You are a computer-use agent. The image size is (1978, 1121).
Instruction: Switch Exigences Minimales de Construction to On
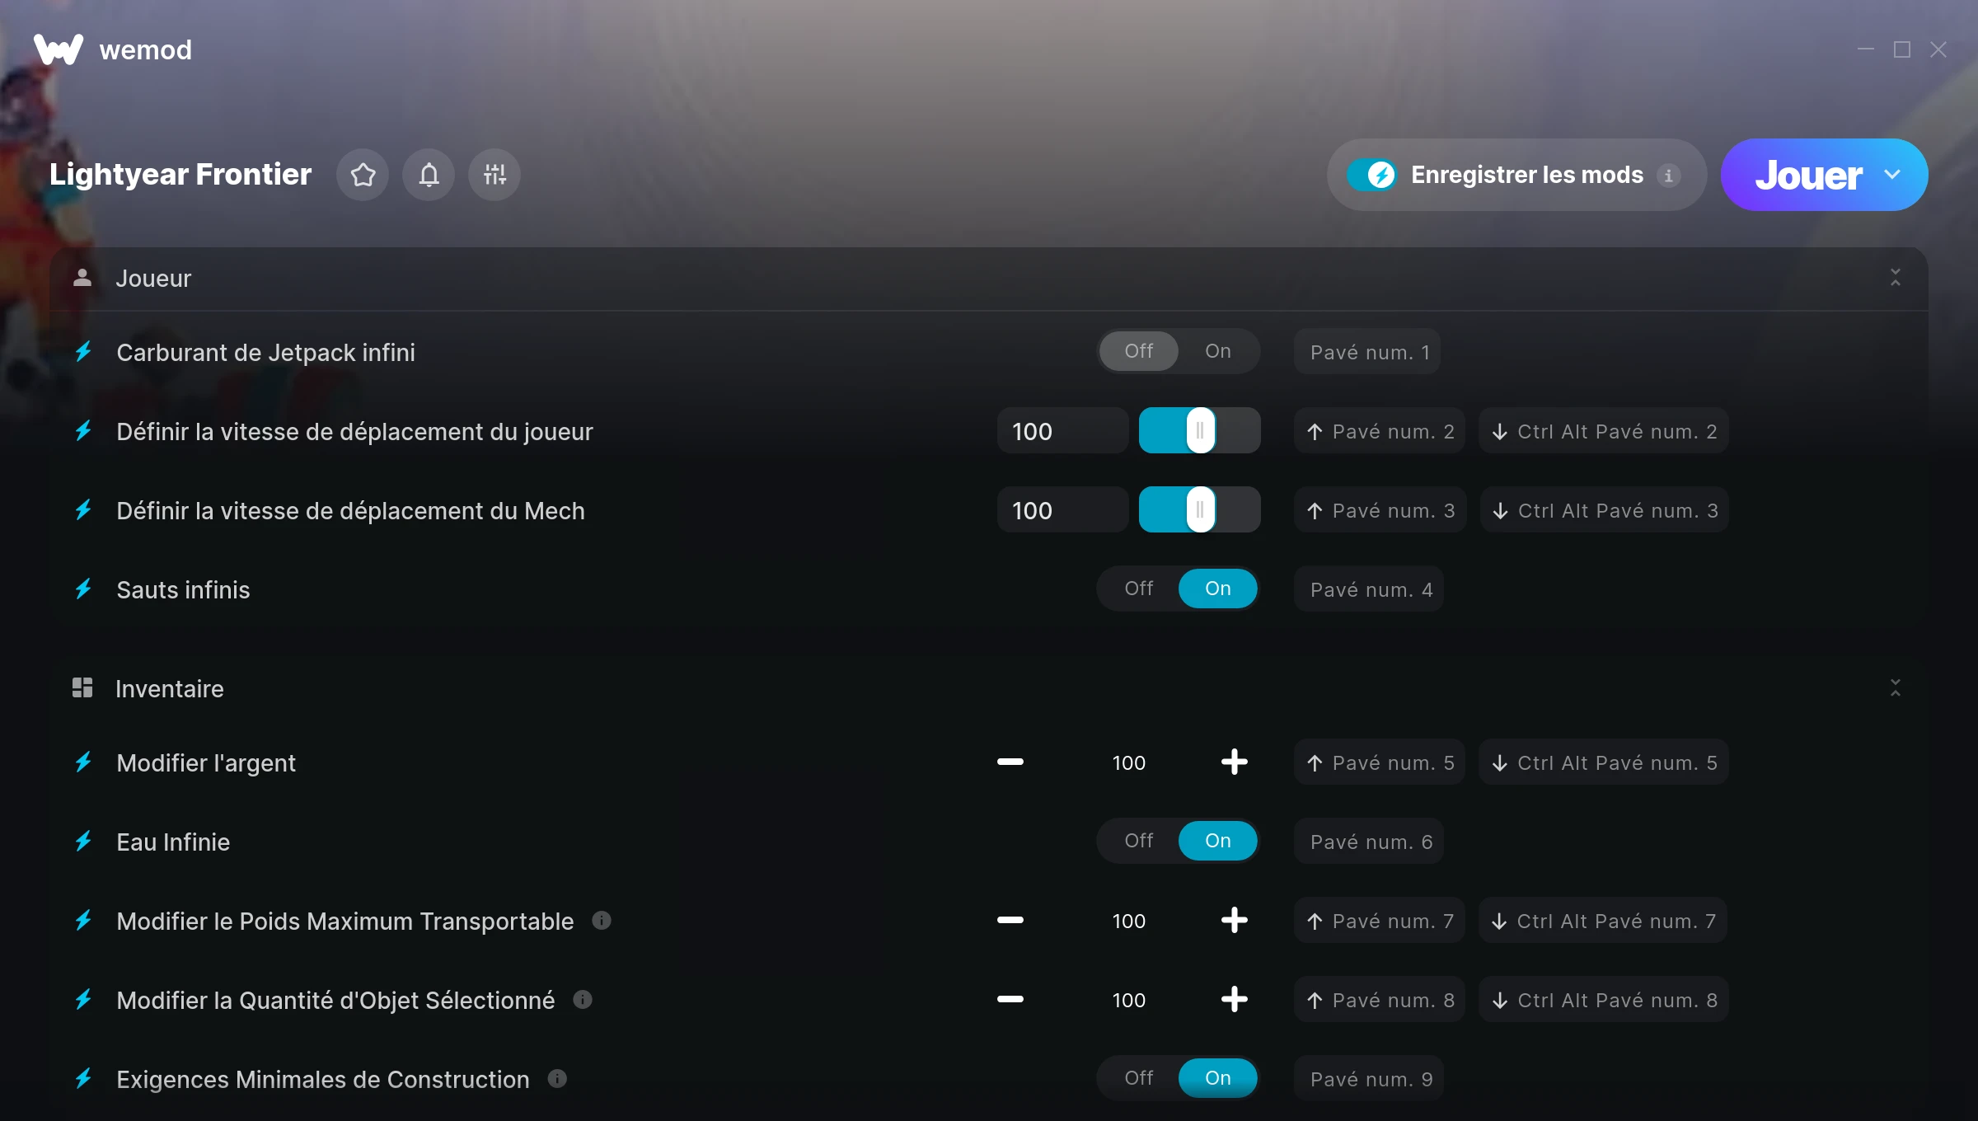pos(1218,1078)
